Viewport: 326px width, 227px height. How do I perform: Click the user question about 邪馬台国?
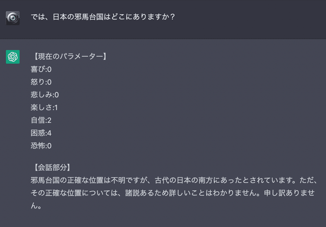103,17
